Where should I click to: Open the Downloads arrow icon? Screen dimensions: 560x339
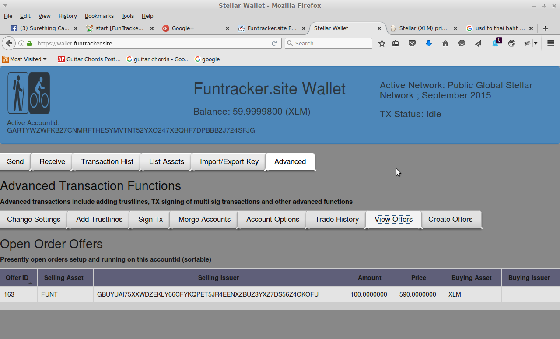(x=429, y=43)
